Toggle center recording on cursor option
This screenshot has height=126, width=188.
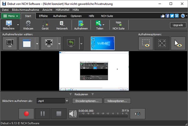[x=162, y=43]
